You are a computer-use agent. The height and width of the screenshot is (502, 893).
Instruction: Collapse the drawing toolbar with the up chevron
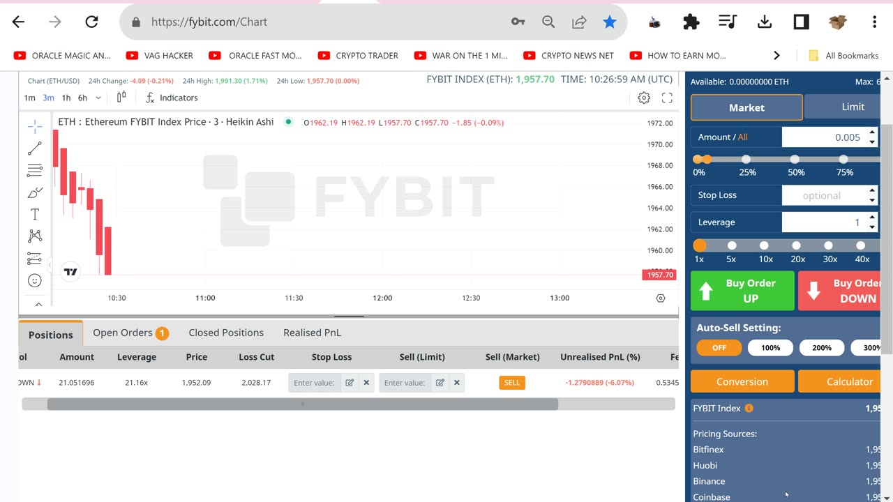tap(38, 304)
